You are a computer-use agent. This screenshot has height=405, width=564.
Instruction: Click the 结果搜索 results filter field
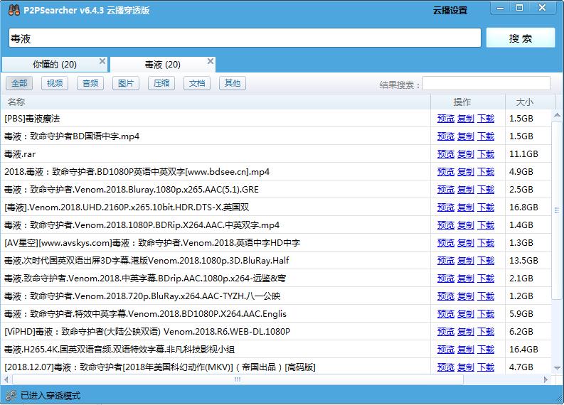486,84
